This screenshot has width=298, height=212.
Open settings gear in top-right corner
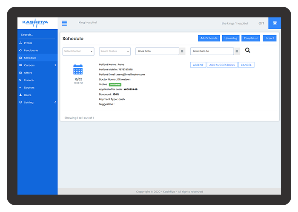[275, 23]
